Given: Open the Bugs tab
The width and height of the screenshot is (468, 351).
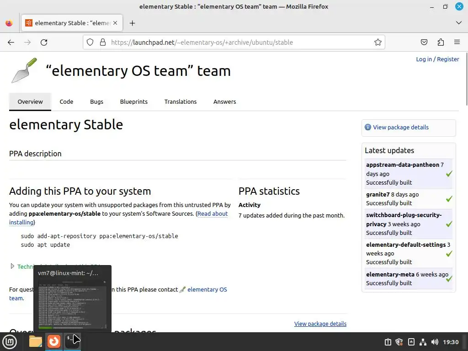Looking at the screenshot, I should (97, 102).
